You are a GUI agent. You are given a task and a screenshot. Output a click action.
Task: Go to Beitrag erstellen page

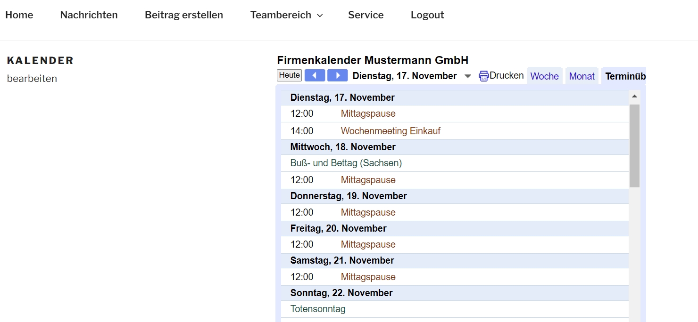[x=184, y=15]
